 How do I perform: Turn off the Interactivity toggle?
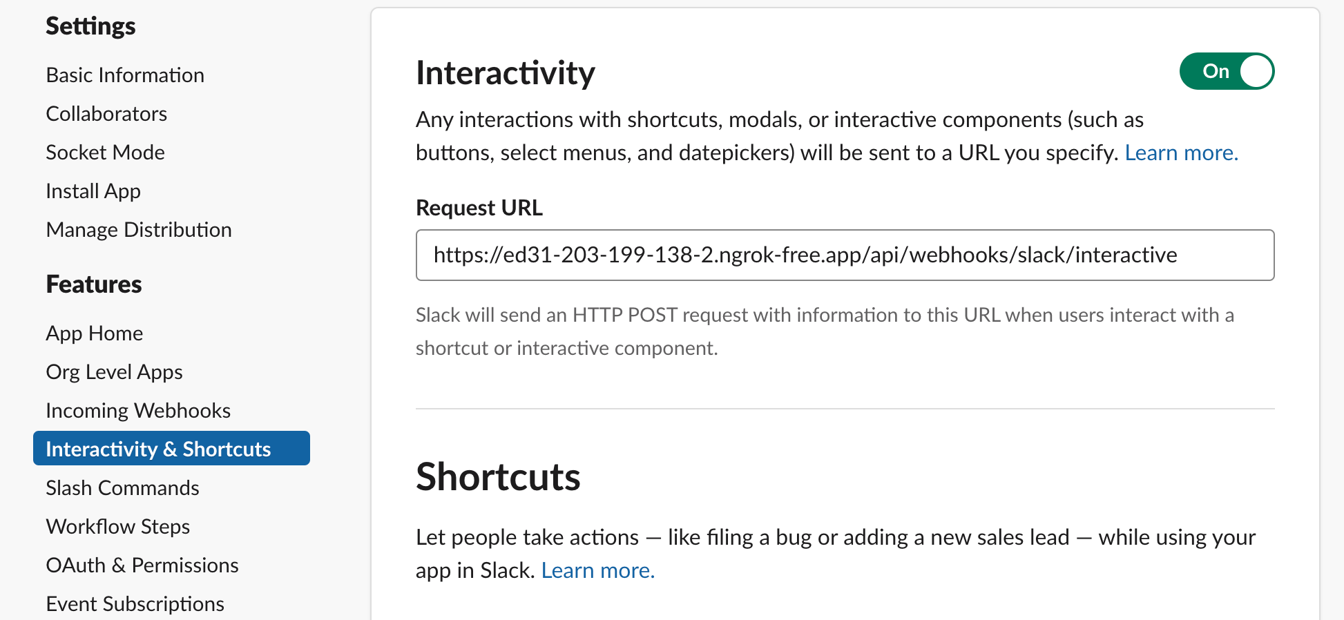point(1226,71)
